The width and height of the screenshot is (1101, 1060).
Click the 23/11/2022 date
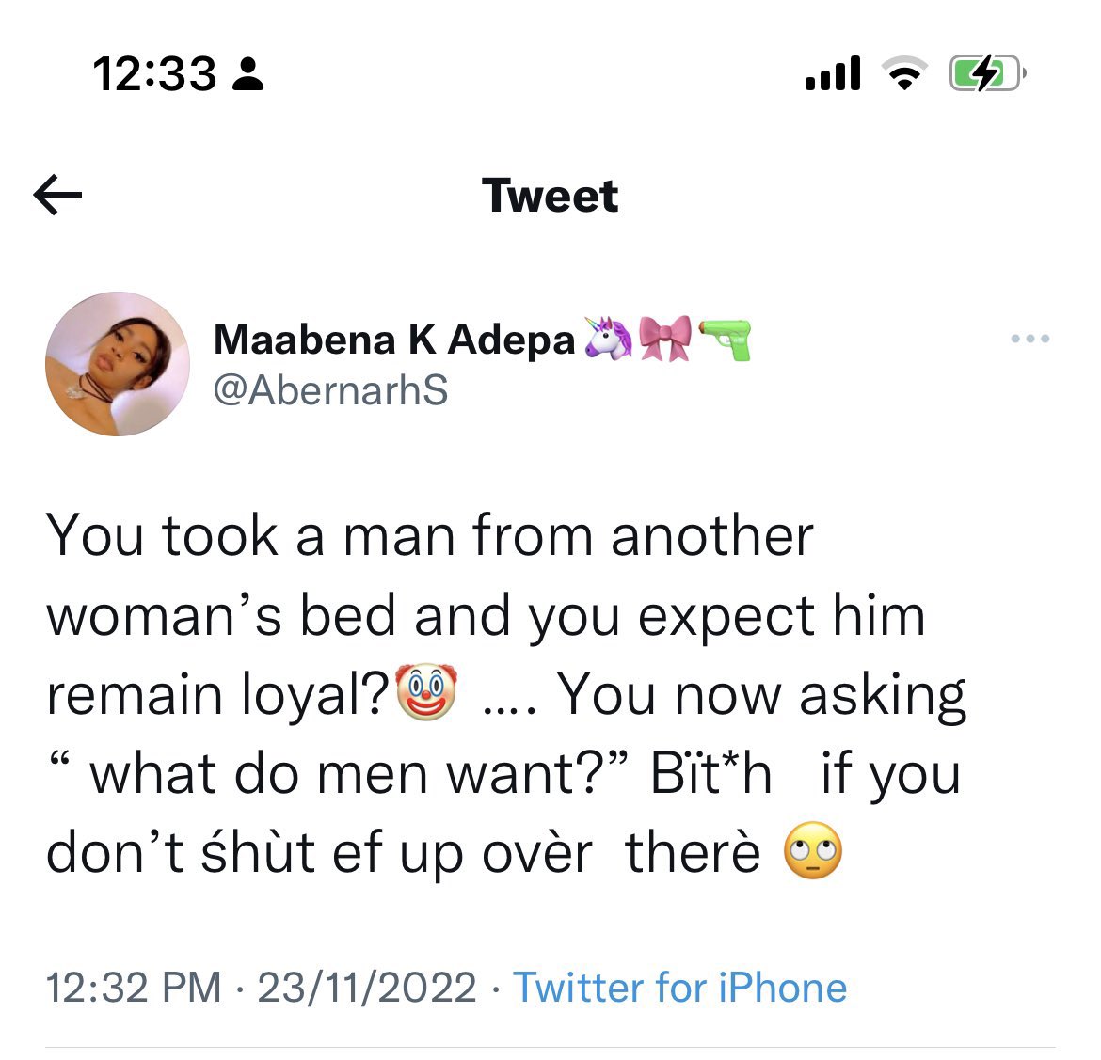tap(367, 987)
